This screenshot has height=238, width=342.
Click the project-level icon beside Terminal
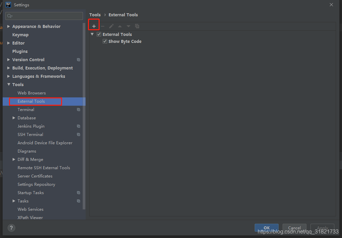coord(78,110)
